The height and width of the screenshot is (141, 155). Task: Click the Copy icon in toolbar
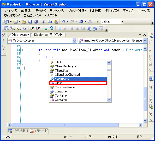50,22
